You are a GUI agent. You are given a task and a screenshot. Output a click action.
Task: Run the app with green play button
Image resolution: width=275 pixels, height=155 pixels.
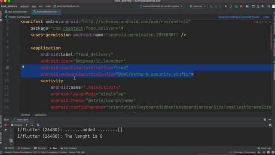coord(211,6)
